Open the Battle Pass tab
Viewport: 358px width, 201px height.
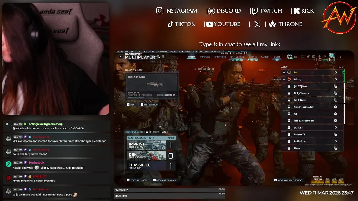pyautogui.click(x=237, y=57)
